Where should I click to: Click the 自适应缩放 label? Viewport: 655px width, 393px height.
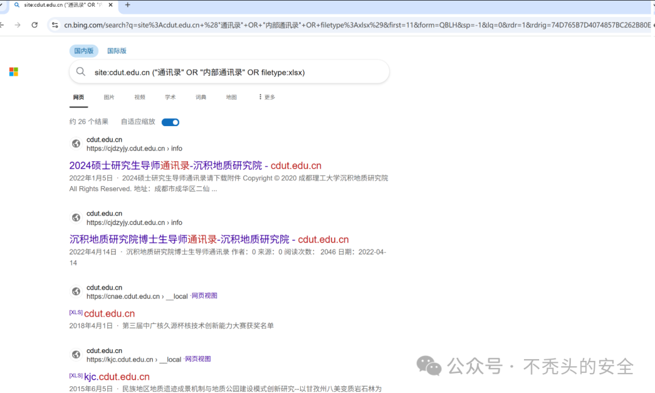click(138, 121)
